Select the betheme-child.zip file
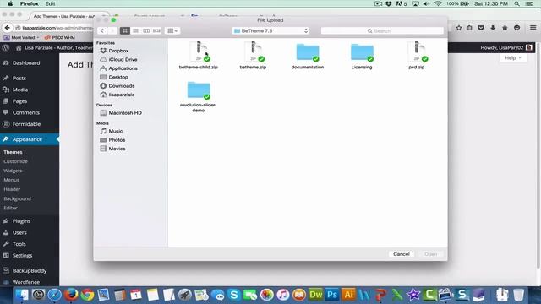Screen dimensions: 541x304 [x=199, y=55]
